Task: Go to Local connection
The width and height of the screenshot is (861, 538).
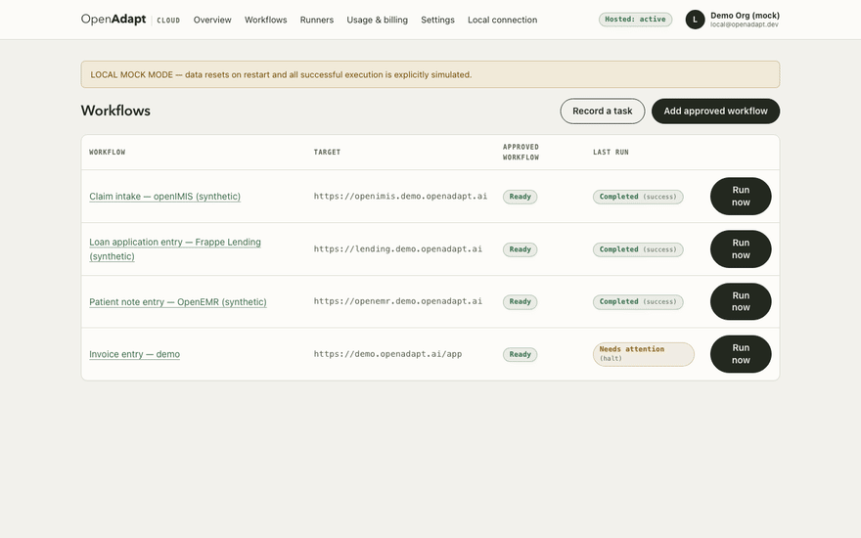Action: click(x=503, y=20)
